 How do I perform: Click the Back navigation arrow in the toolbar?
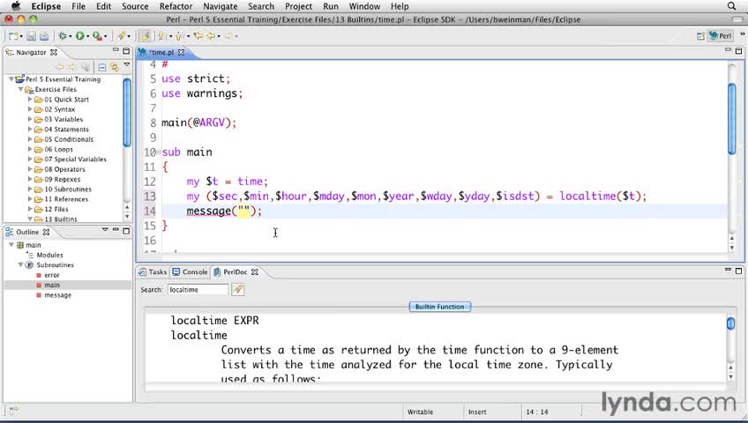(x=212, y=36)
